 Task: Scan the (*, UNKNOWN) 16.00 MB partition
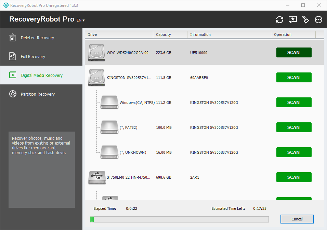click(x=294, y=152)
